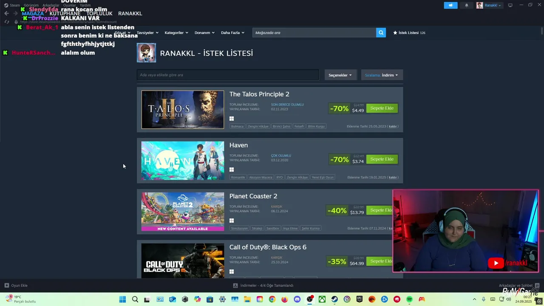Expand the Donanım store menu

(204, 33)
